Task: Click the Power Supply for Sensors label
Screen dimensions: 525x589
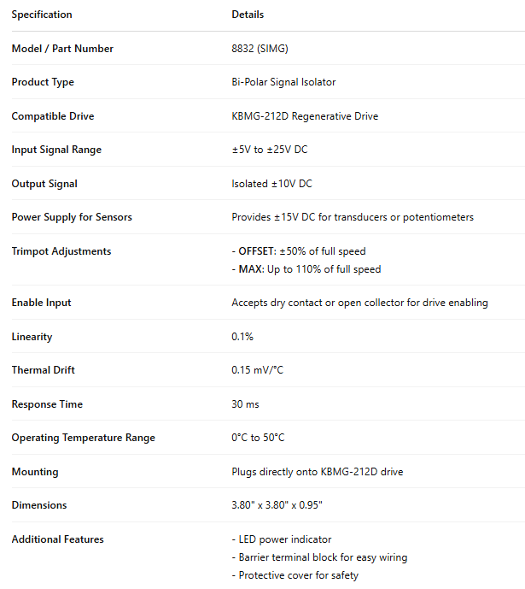Action: click(72, 217)
